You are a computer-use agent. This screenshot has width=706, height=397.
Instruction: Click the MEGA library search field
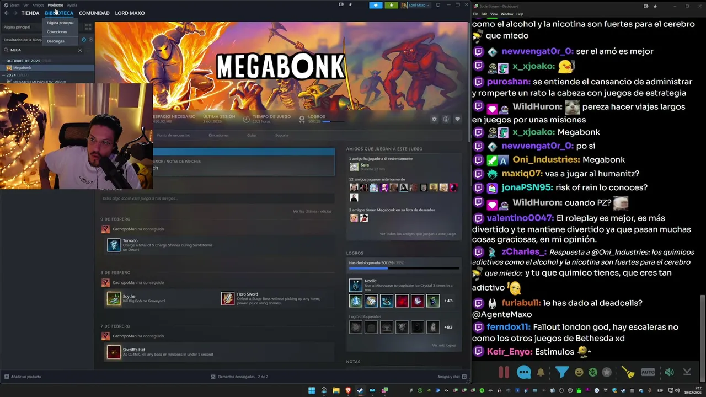(x=42, y=50)
